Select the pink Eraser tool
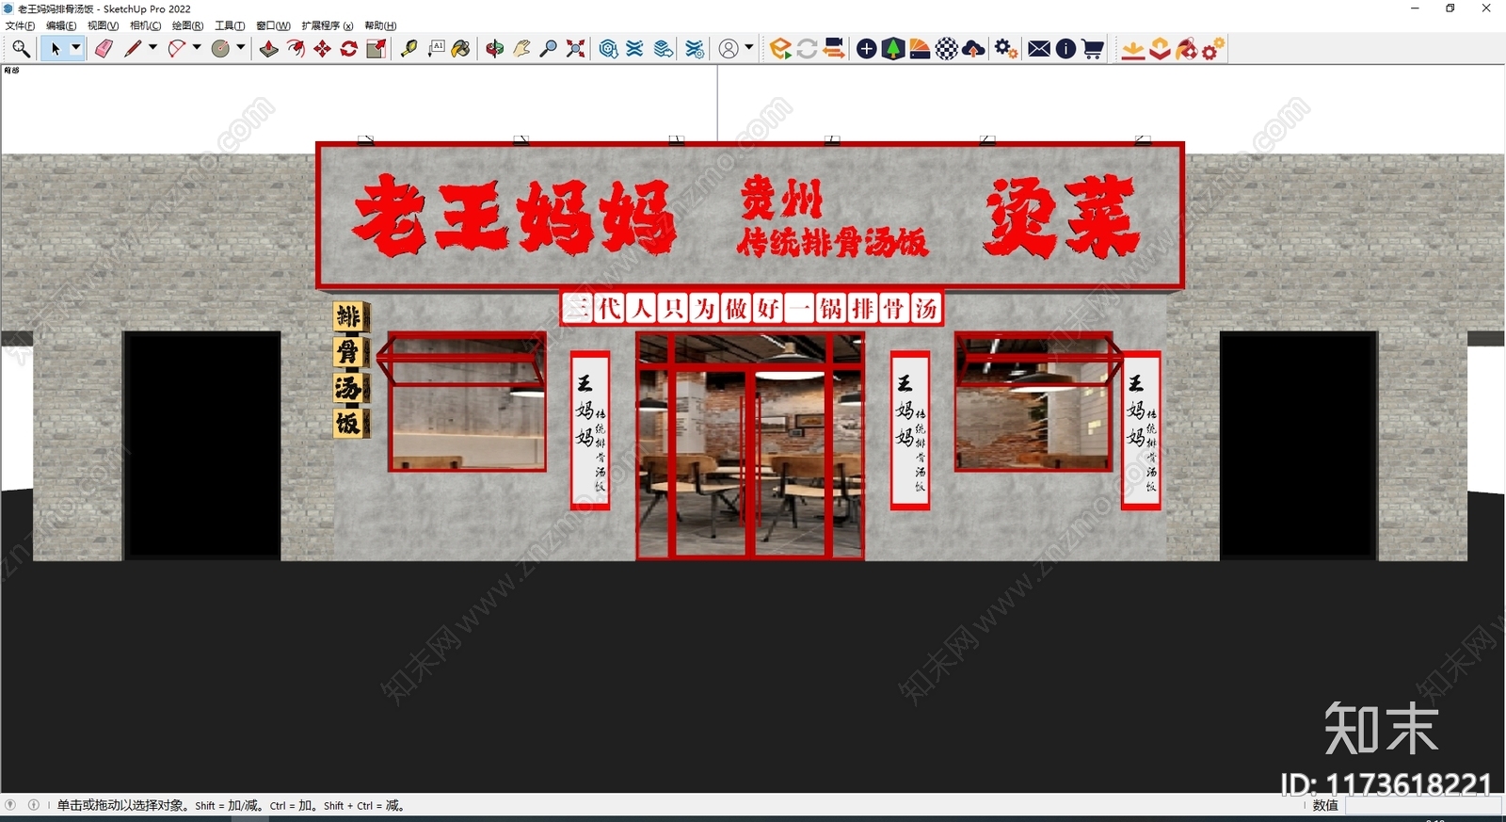 (x=104, y=49)
